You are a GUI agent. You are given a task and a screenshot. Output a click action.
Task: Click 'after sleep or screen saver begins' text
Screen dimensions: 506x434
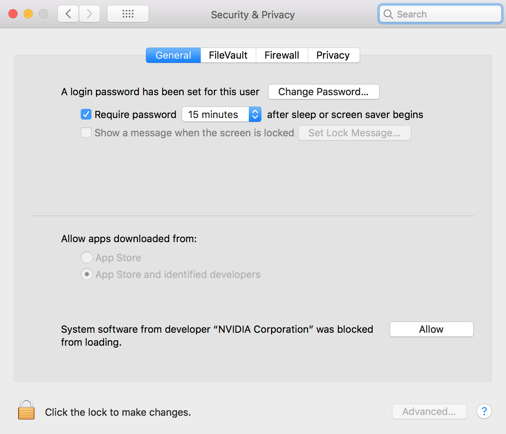pos(345,115)
